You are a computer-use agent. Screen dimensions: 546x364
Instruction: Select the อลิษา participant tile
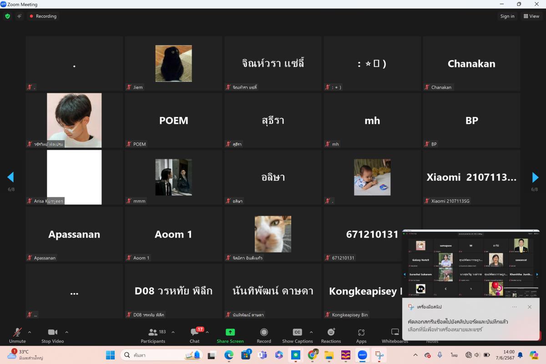(273, 177)
